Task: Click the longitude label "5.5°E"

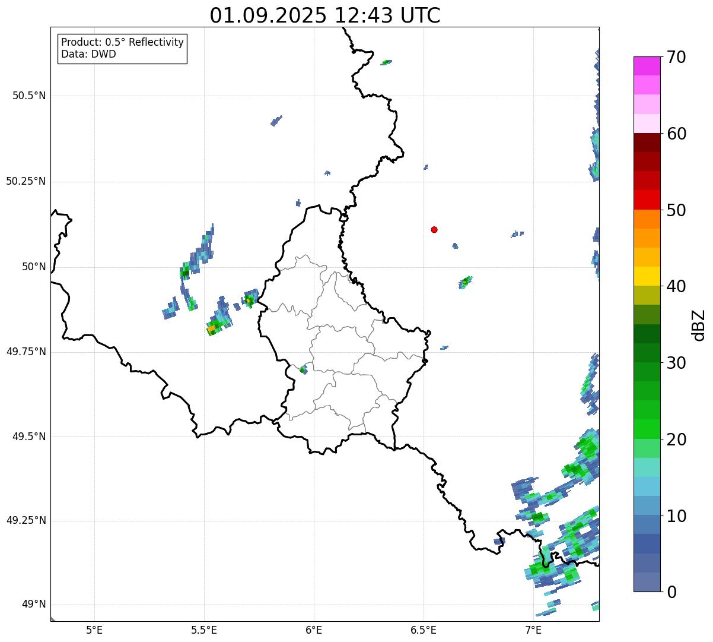Action: [x=204, y=630]
